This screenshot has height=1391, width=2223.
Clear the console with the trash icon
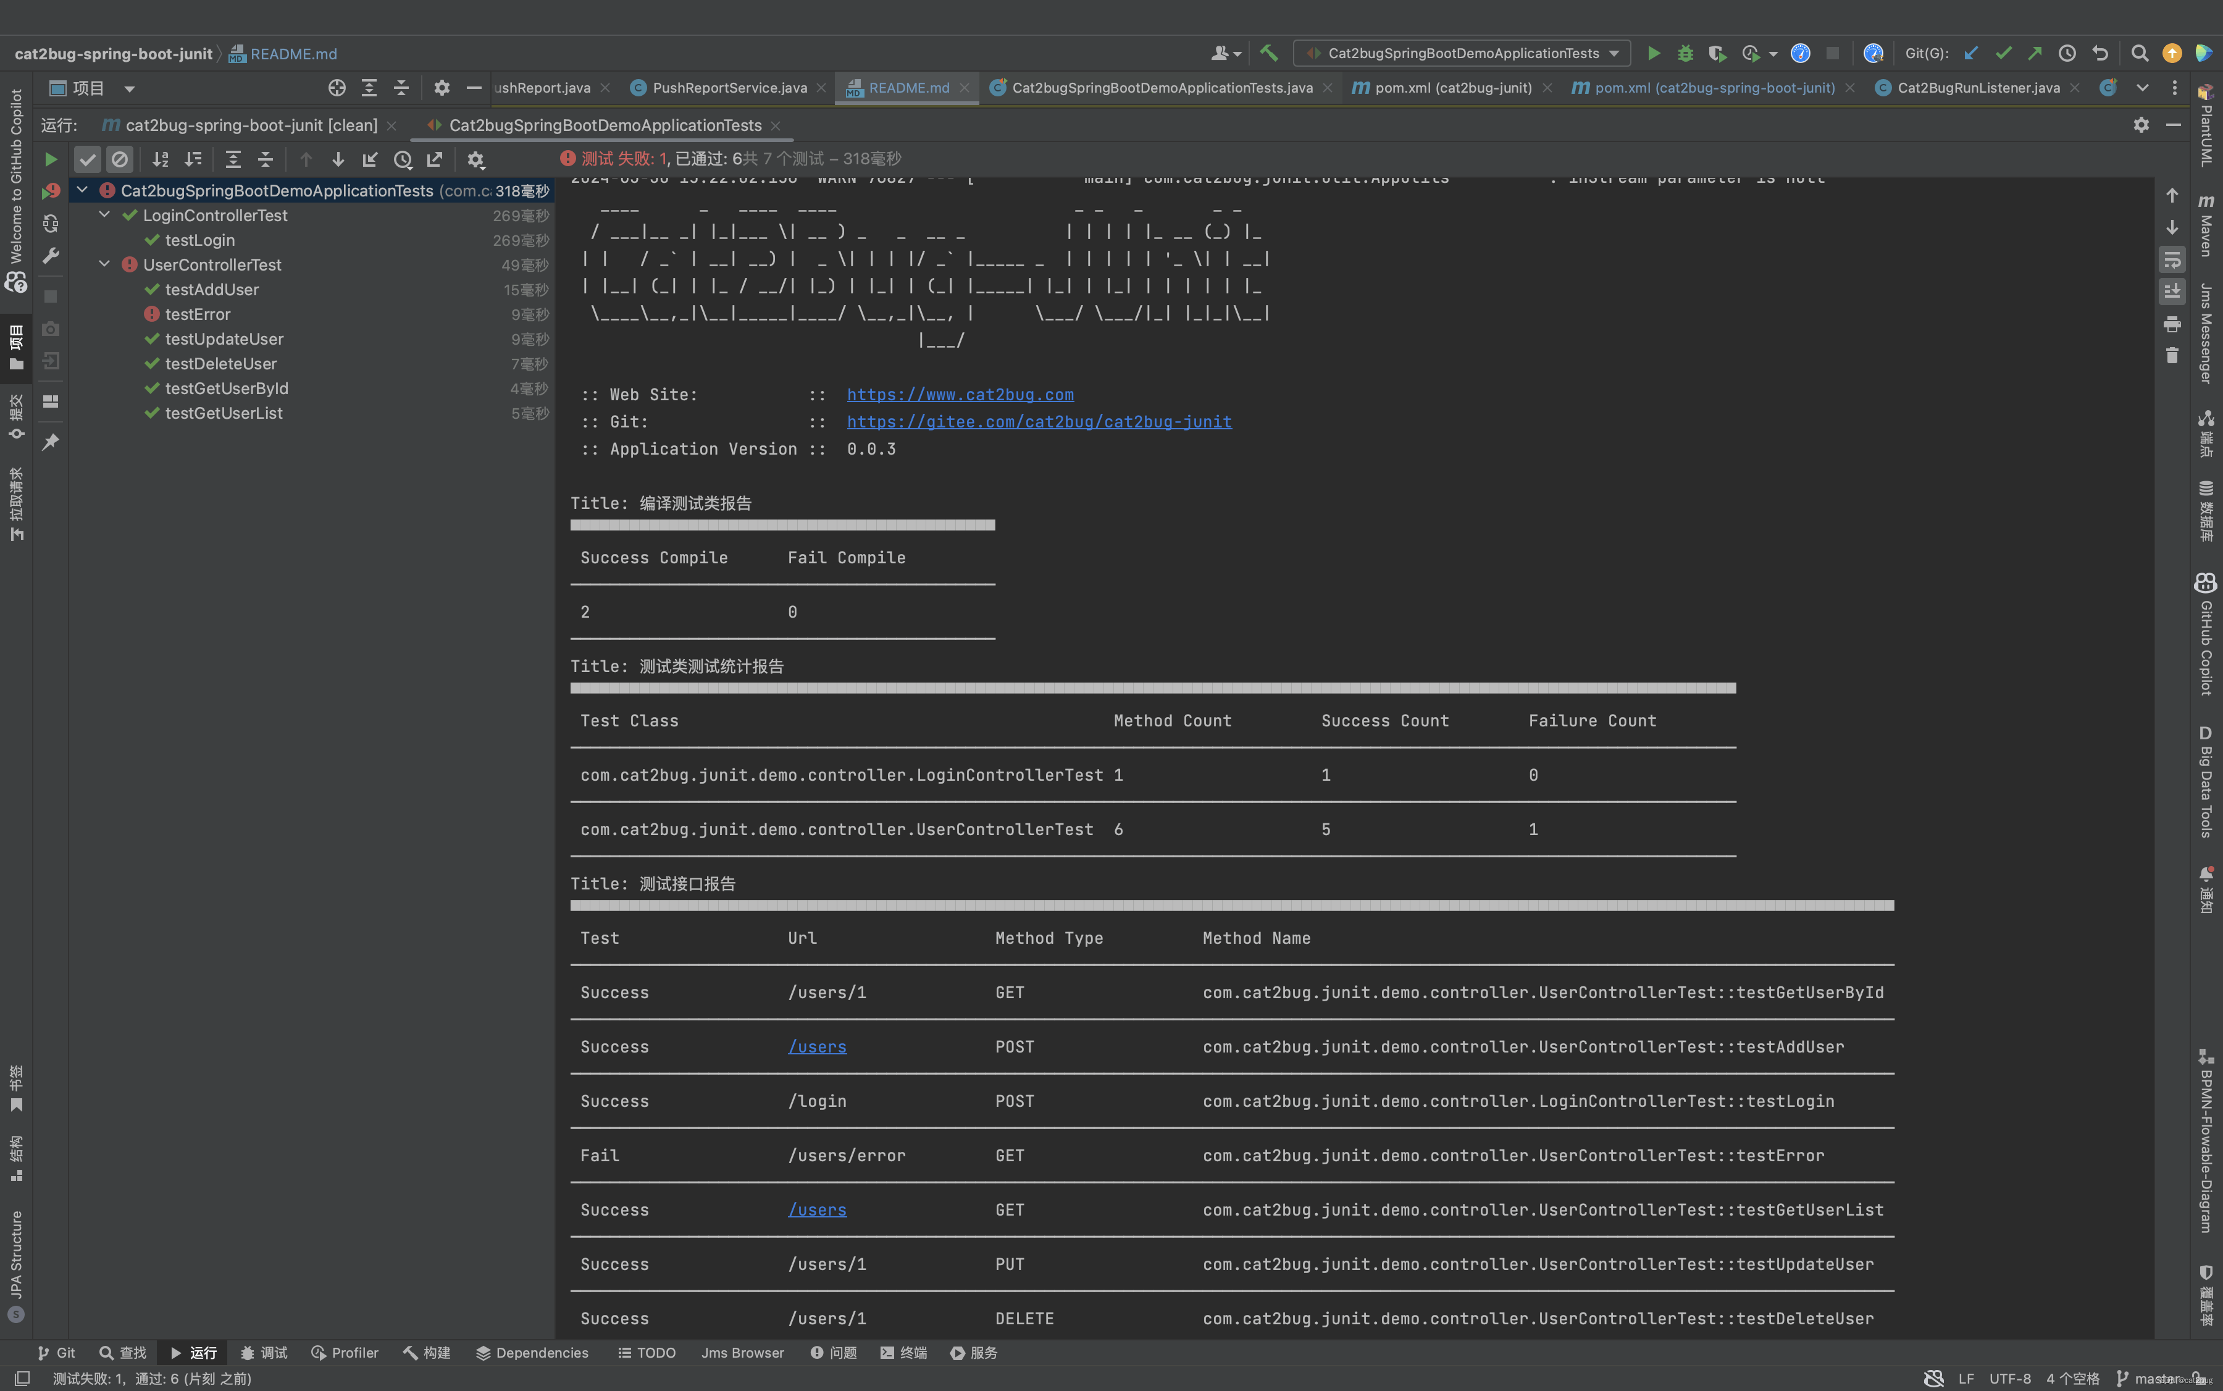coord(2172,356)
